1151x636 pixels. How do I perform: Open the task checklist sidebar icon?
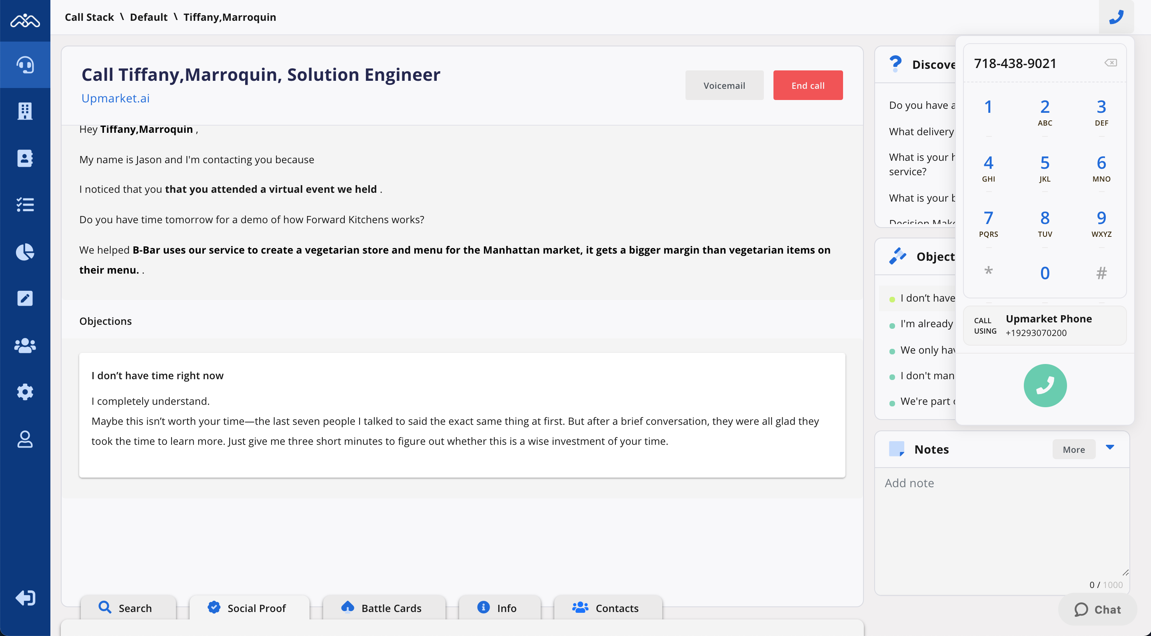pyautogui.click(x=25, y=205)
